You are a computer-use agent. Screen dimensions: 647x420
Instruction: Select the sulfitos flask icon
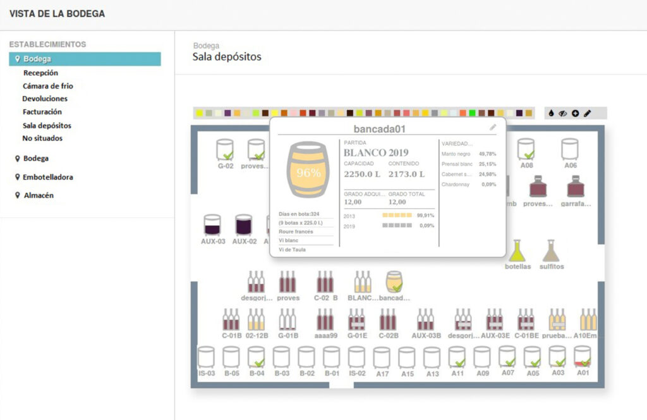pyautogui.click(x=551, y=251)
